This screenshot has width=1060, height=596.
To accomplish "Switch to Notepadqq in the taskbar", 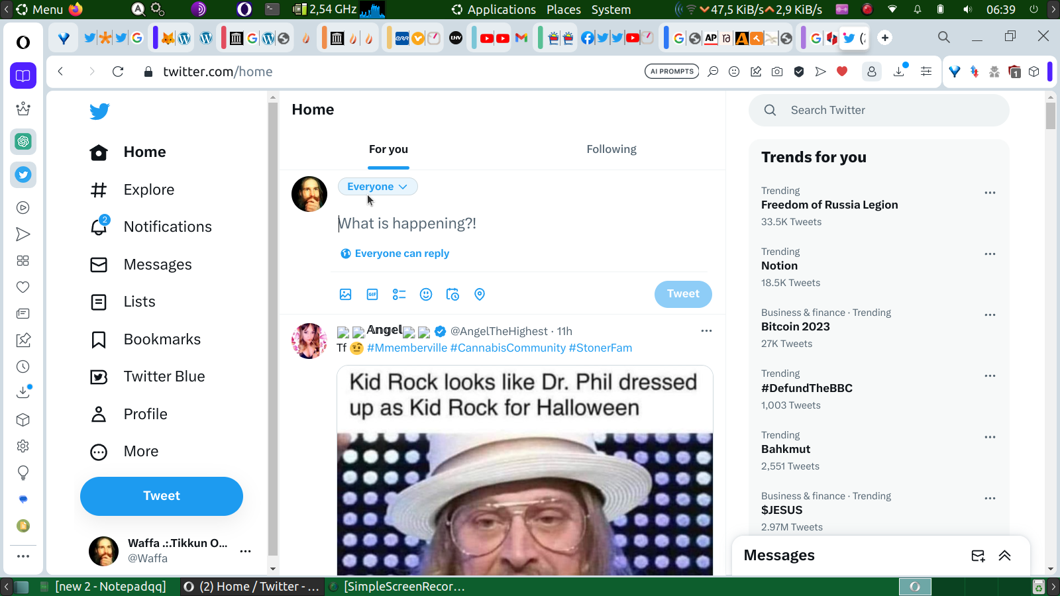I will click(103, 587).
